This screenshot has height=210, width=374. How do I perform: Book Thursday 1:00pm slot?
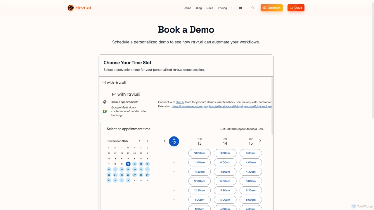200,200
